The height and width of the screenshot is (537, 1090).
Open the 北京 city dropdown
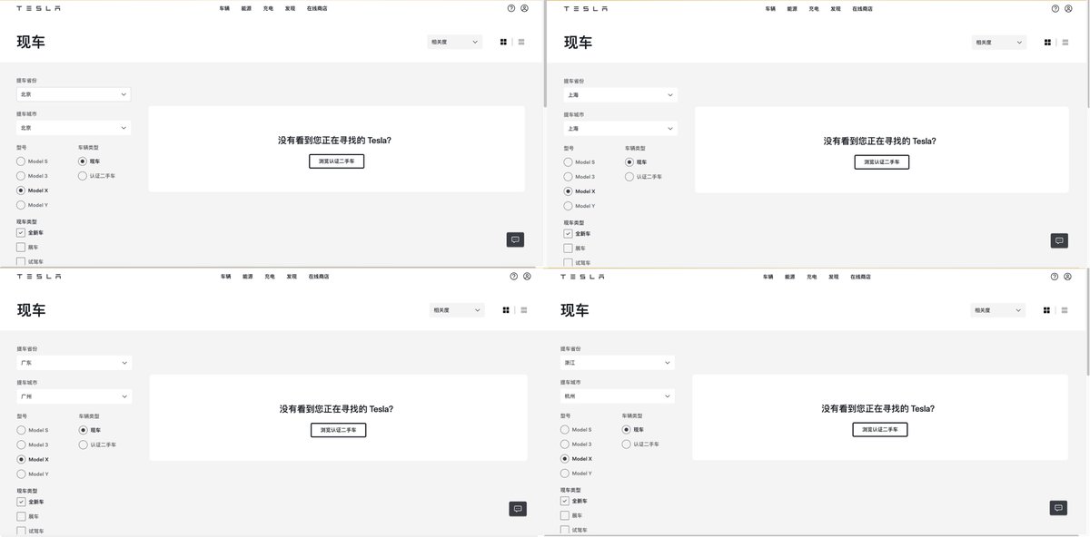pyautogui.click(x=74, y=128)
